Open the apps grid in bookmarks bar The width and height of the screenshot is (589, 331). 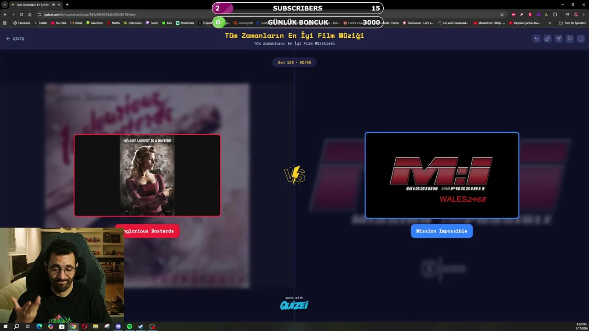5,23
